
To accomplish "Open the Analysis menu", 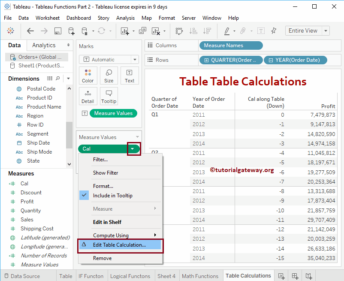I will [125, 18].
